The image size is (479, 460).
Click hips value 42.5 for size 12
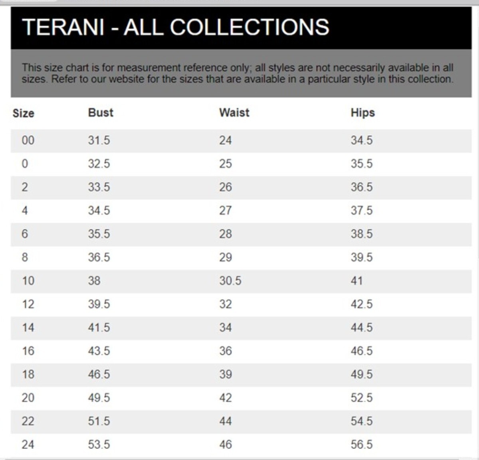coord(361,304)
